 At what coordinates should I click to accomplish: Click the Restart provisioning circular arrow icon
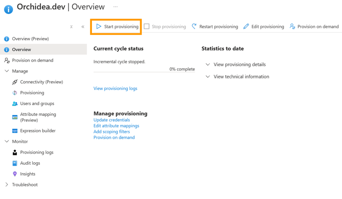[x=194, y=26]
